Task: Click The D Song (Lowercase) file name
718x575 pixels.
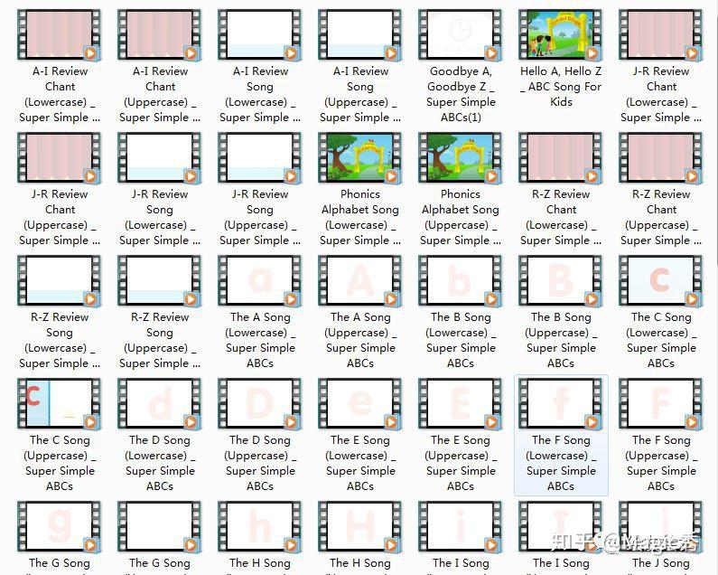Action: pyautogui.click(x=160, y=463)
